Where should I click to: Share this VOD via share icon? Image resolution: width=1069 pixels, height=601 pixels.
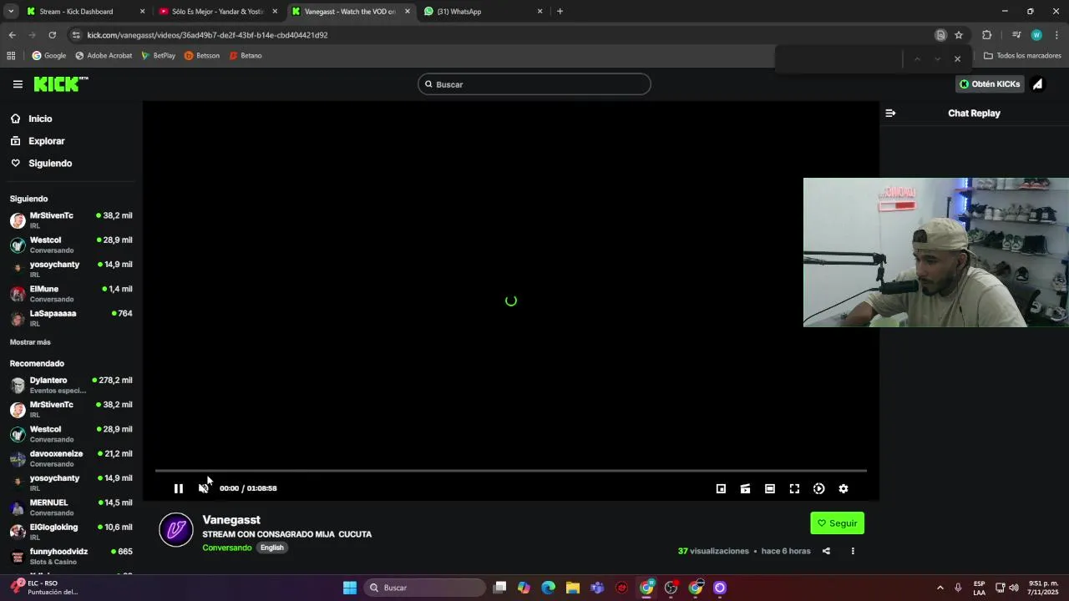pyautogui.click(x=826, y=551)
